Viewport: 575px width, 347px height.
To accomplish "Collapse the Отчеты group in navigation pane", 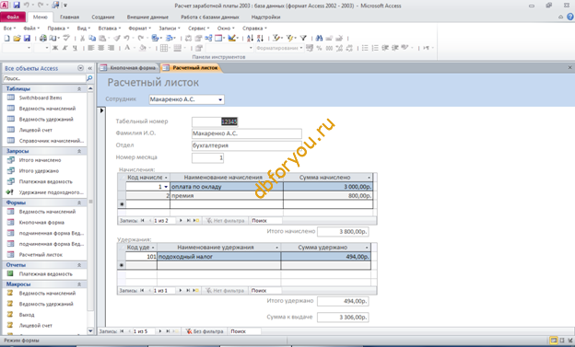I will click(x=79, y=265).
